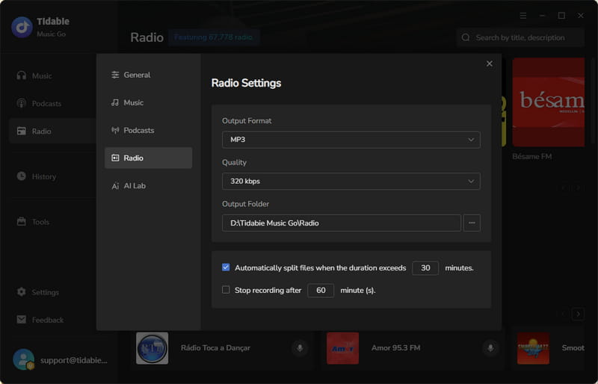This screenshot has height=384, width=598.
Task: Open the Music settings tab
Action: click(148, 102)
